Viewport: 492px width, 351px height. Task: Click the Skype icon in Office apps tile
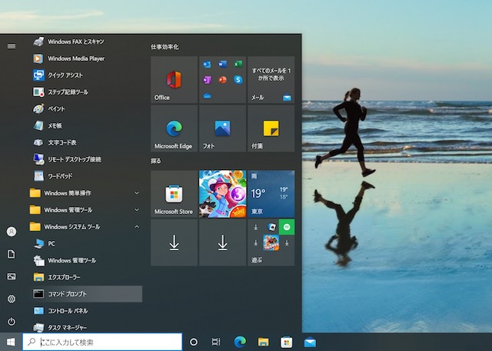[x=238, y=80]
